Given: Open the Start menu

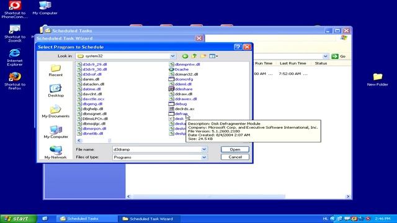Looking at the screenshot, I should point(18,219).
